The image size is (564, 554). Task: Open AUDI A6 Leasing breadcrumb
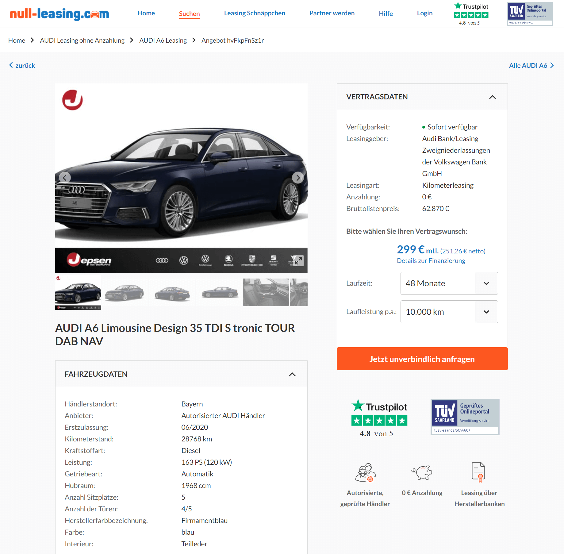click(163, 40)
